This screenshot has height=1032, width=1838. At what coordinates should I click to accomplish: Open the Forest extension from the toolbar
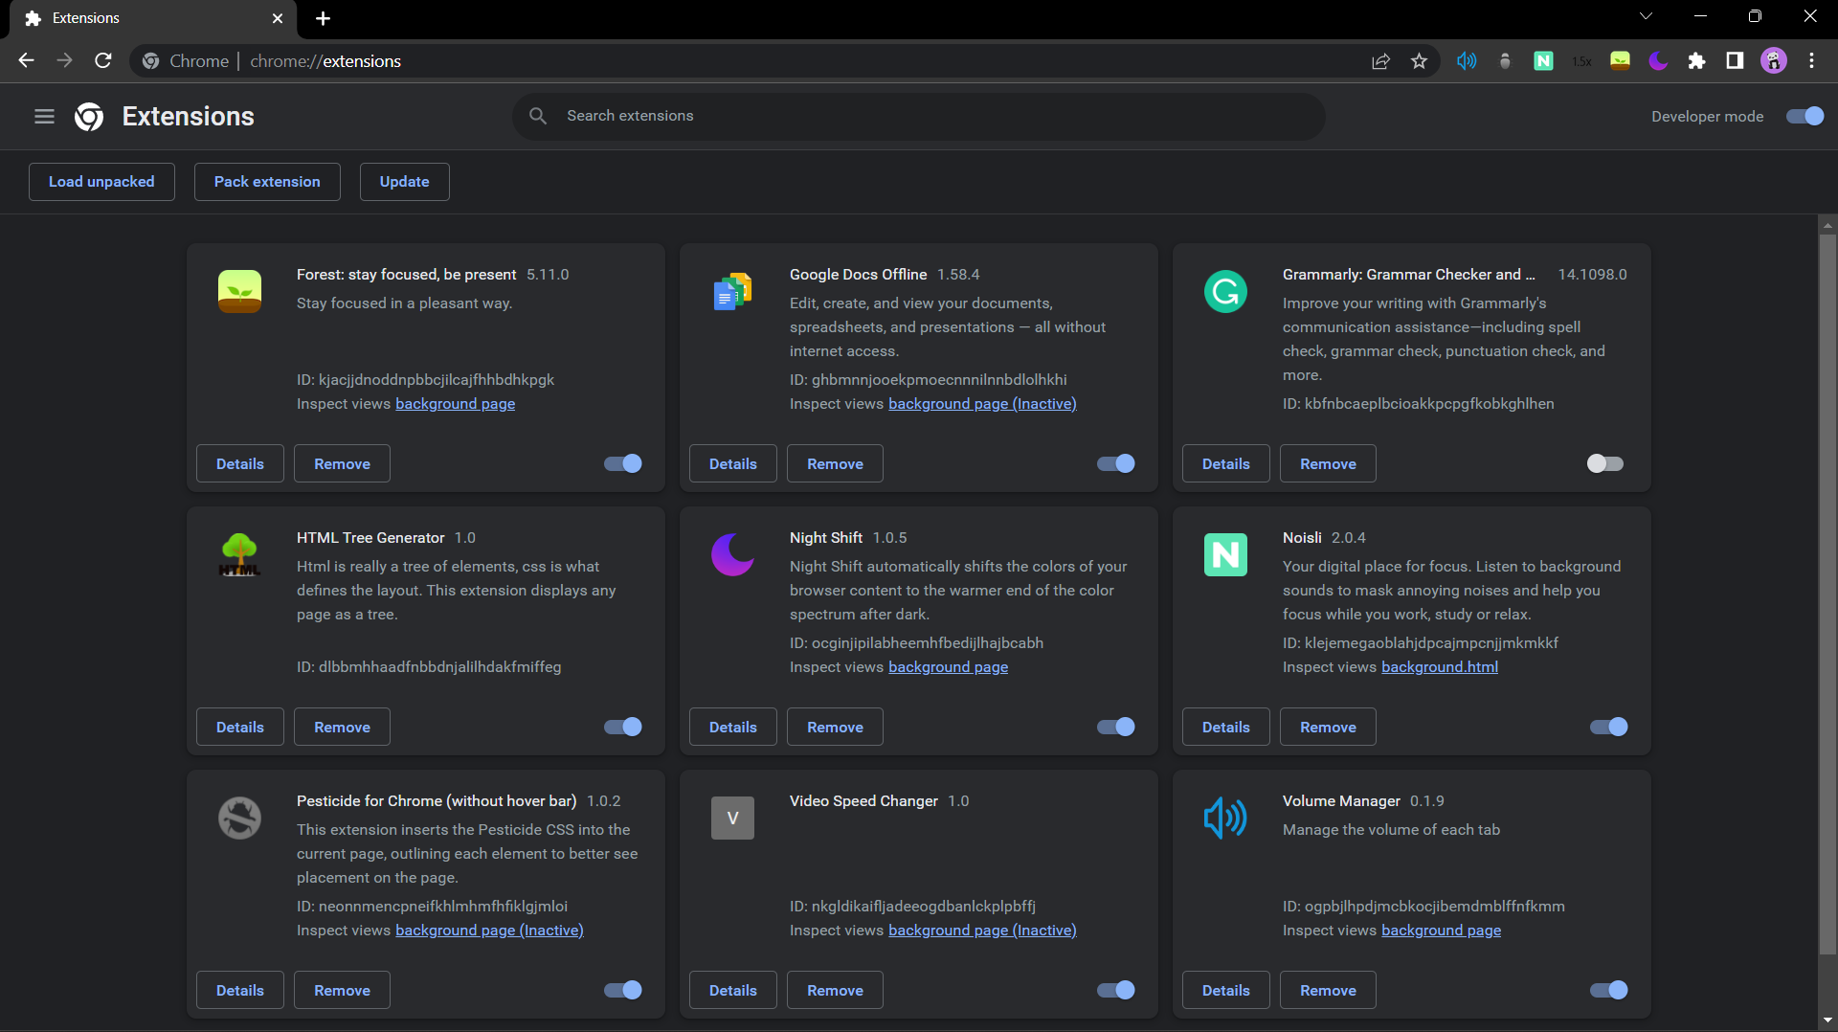(1620, 60)
